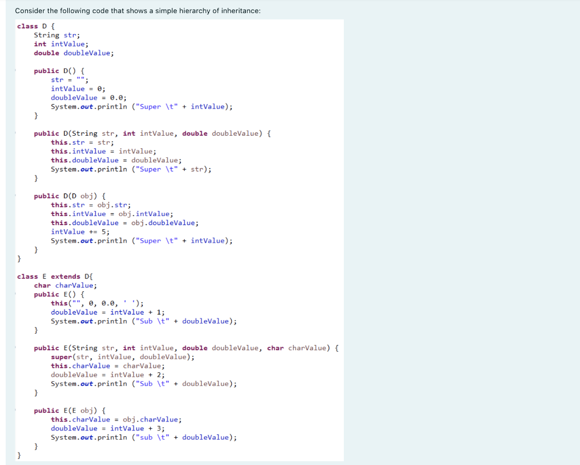Image resolution: width=580 pixels, height=465 pixels.
Task: Click the println line ending with '+ str);'
Action: tap(131, 169)
